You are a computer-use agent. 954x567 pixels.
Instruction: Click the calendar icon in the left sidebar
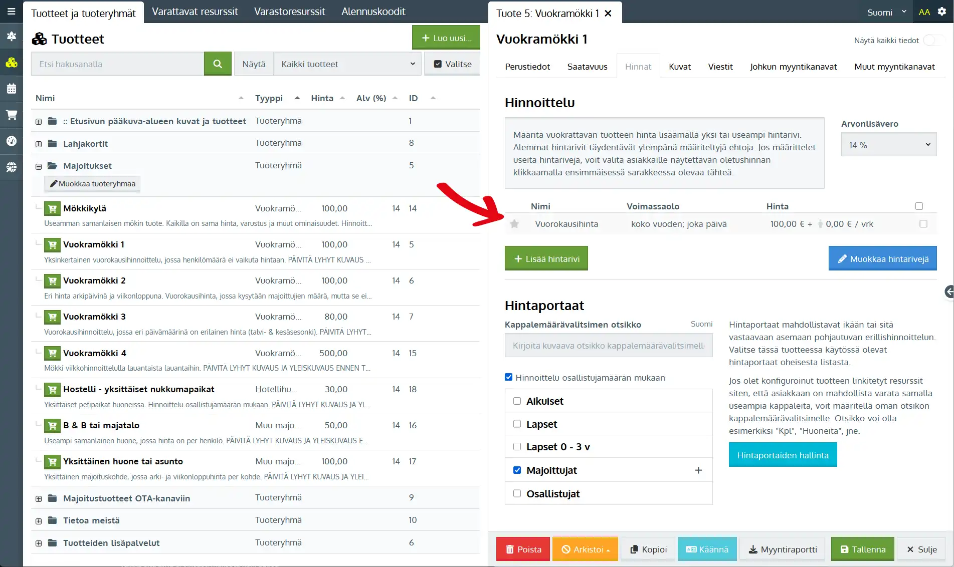[11, 89]
